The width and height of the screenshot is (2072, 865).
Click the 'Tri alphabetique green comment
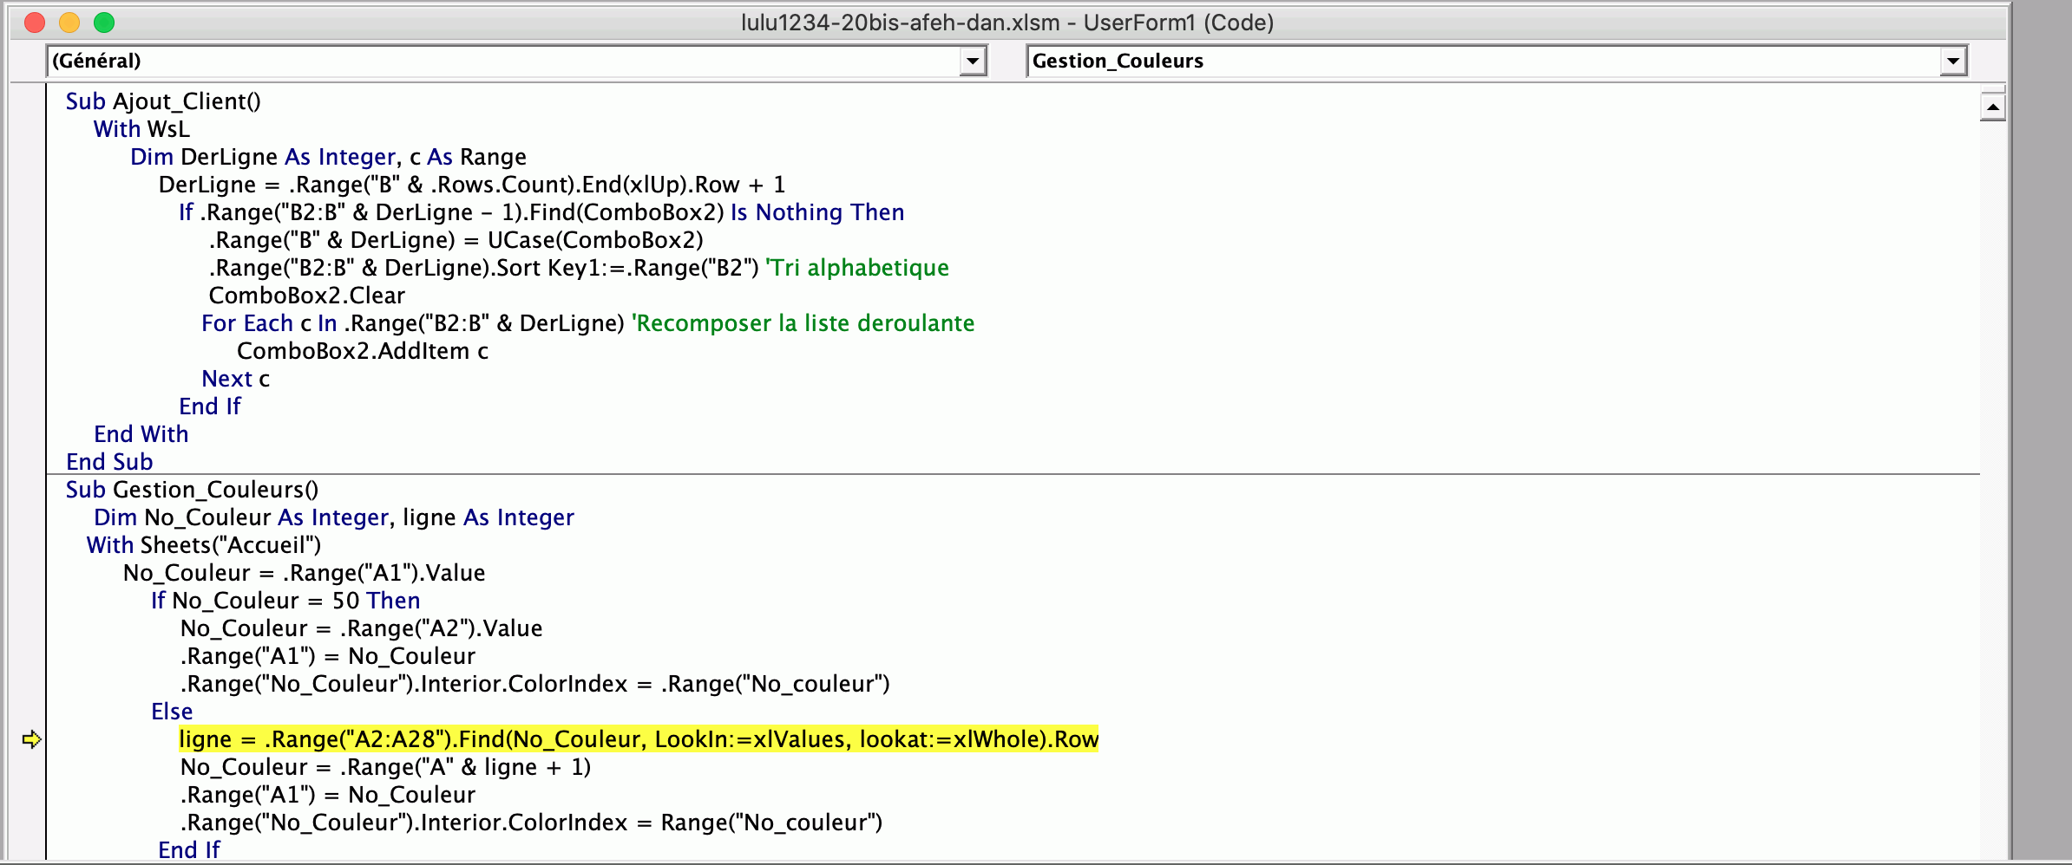pos(857,268)
